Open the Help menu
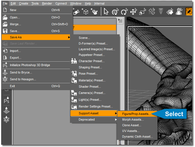Viewport: 195px width, 147px height. (x=88, y=3)
